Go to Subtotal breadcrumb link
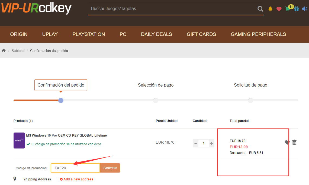Screen dimensions: 309x185 click(18, 51)
